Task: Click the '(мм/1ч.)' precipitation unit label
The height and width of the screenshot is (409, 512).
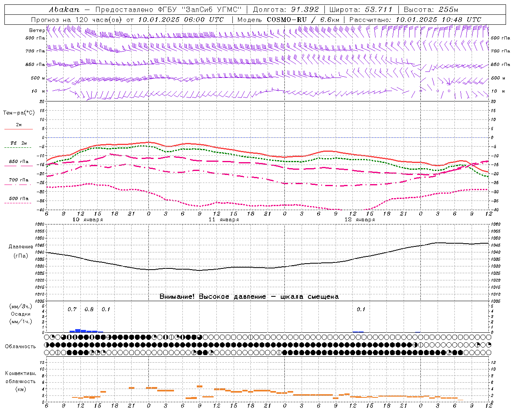Action: point(21,322)
